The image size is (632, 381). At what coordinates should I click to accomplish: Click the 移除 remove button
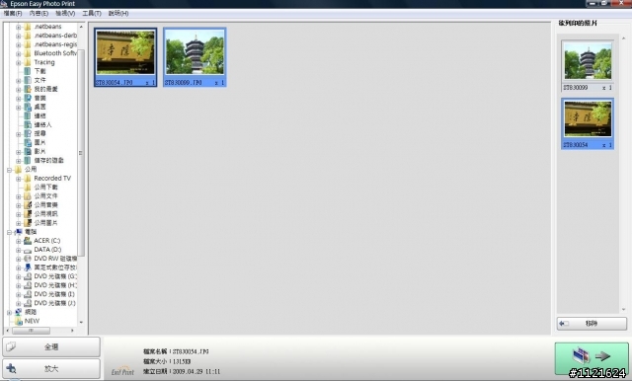coord(592,324)
